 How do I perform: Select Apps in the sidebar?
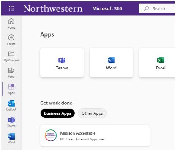pos(11,89)
